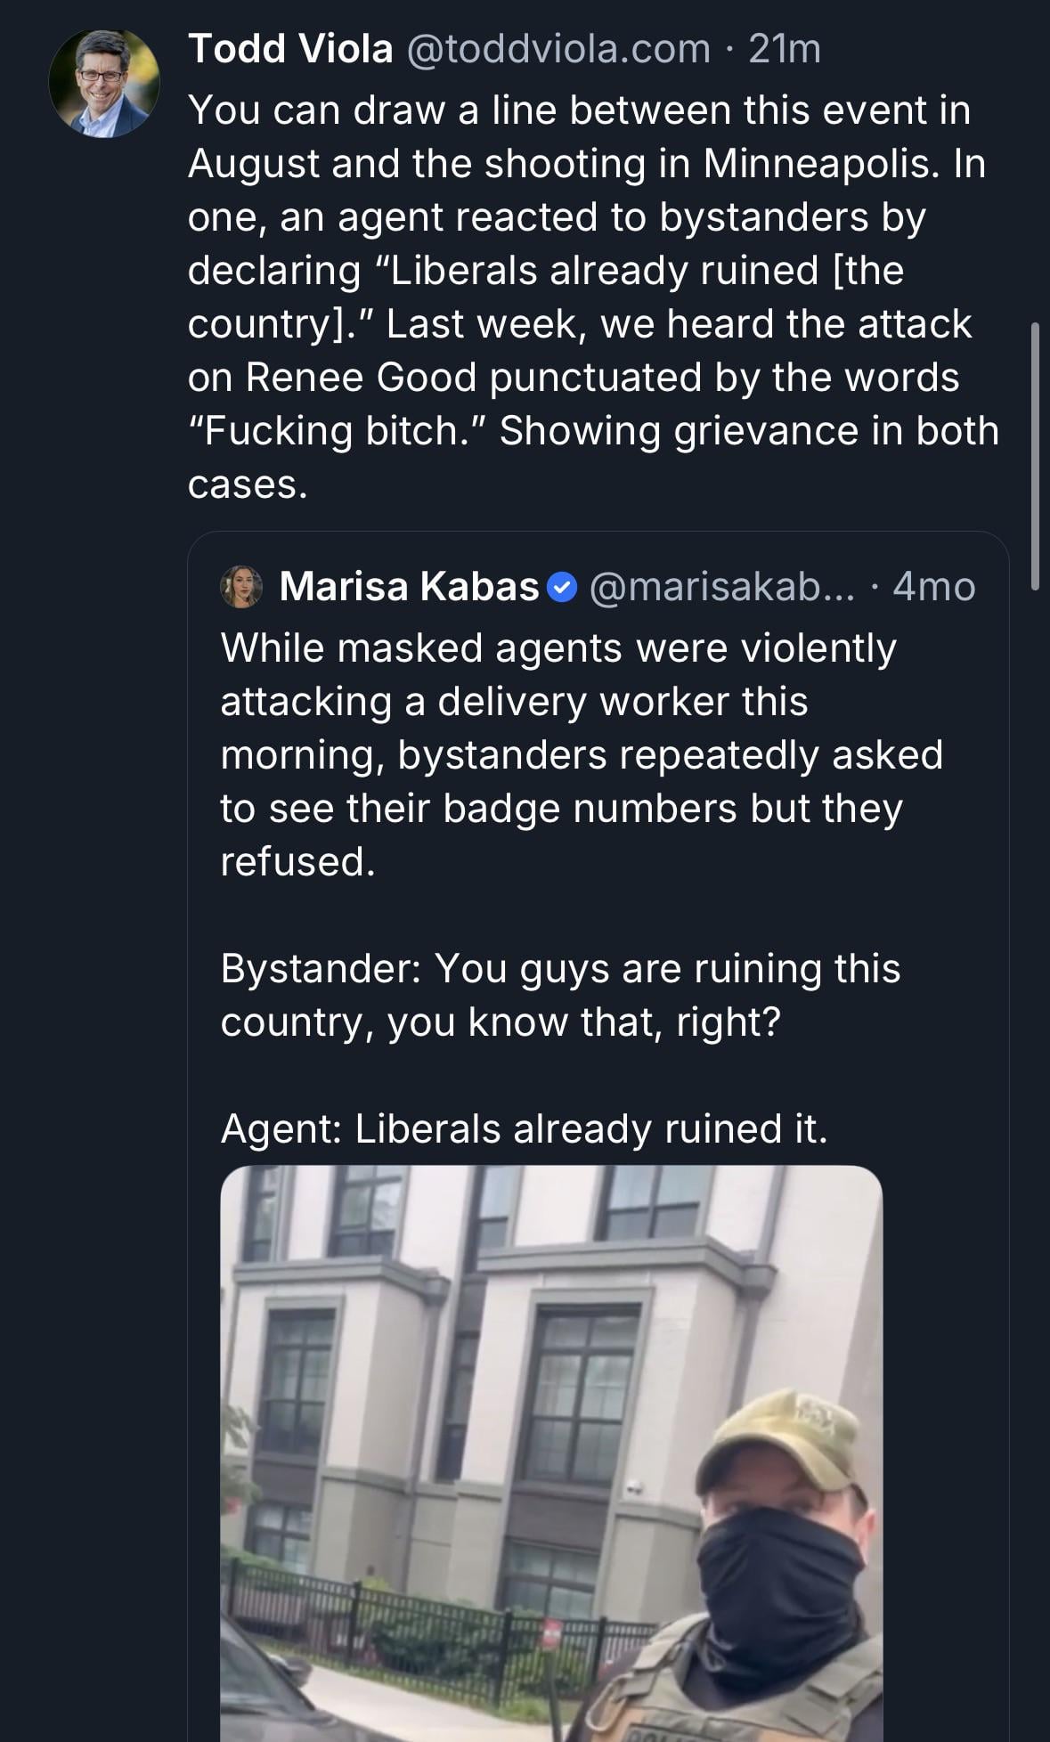The image size is (1050, 1742).
Task: Open the video thumbnail of masked agent
Action: (551, 1452)
